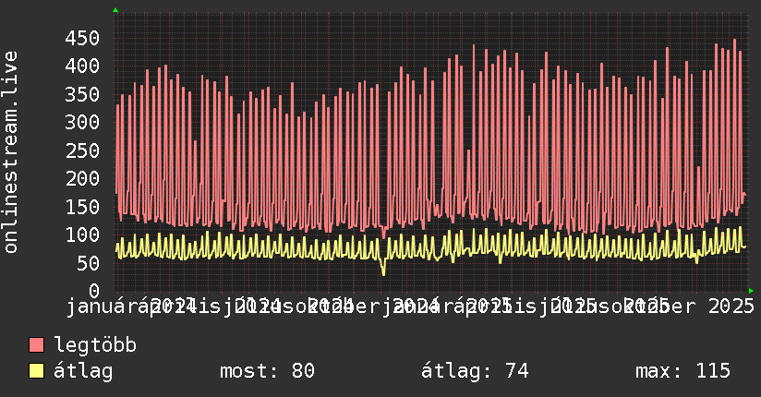This screenshot has height=397, width=761.
Task: Click the 250 y-axis label
Action: pos(82,150)
